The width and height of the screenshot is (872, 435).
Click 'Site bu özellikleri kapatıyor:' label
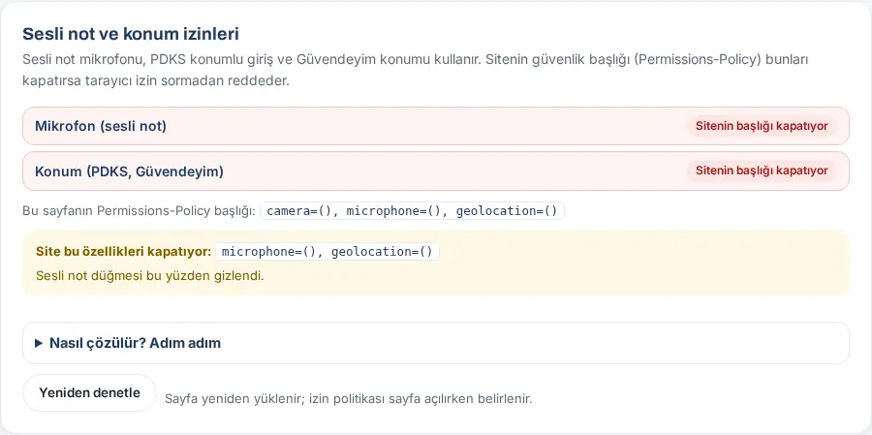(123, 252)
